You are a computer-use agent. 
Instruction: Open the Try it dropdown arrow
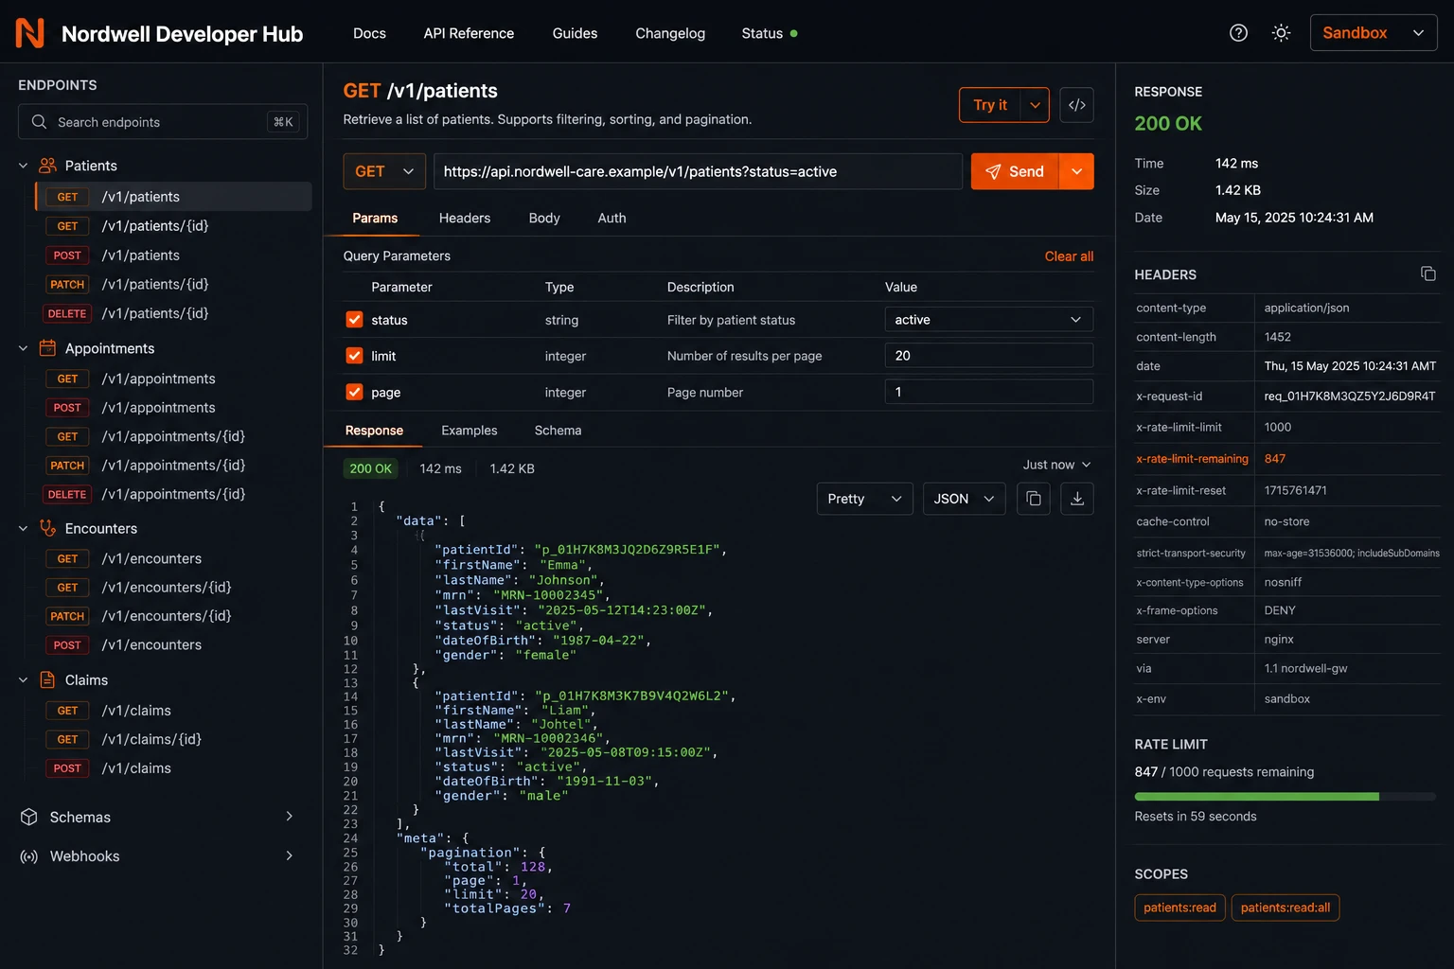[x=1036, y=105]
